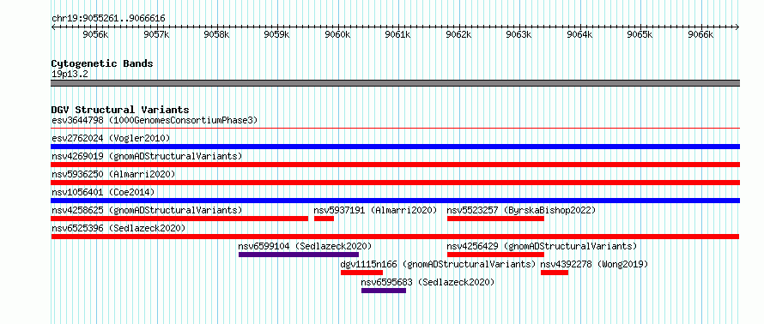Click the 9059k ruler position
Screen dimensions: 764x324
[x=277, y=34]
